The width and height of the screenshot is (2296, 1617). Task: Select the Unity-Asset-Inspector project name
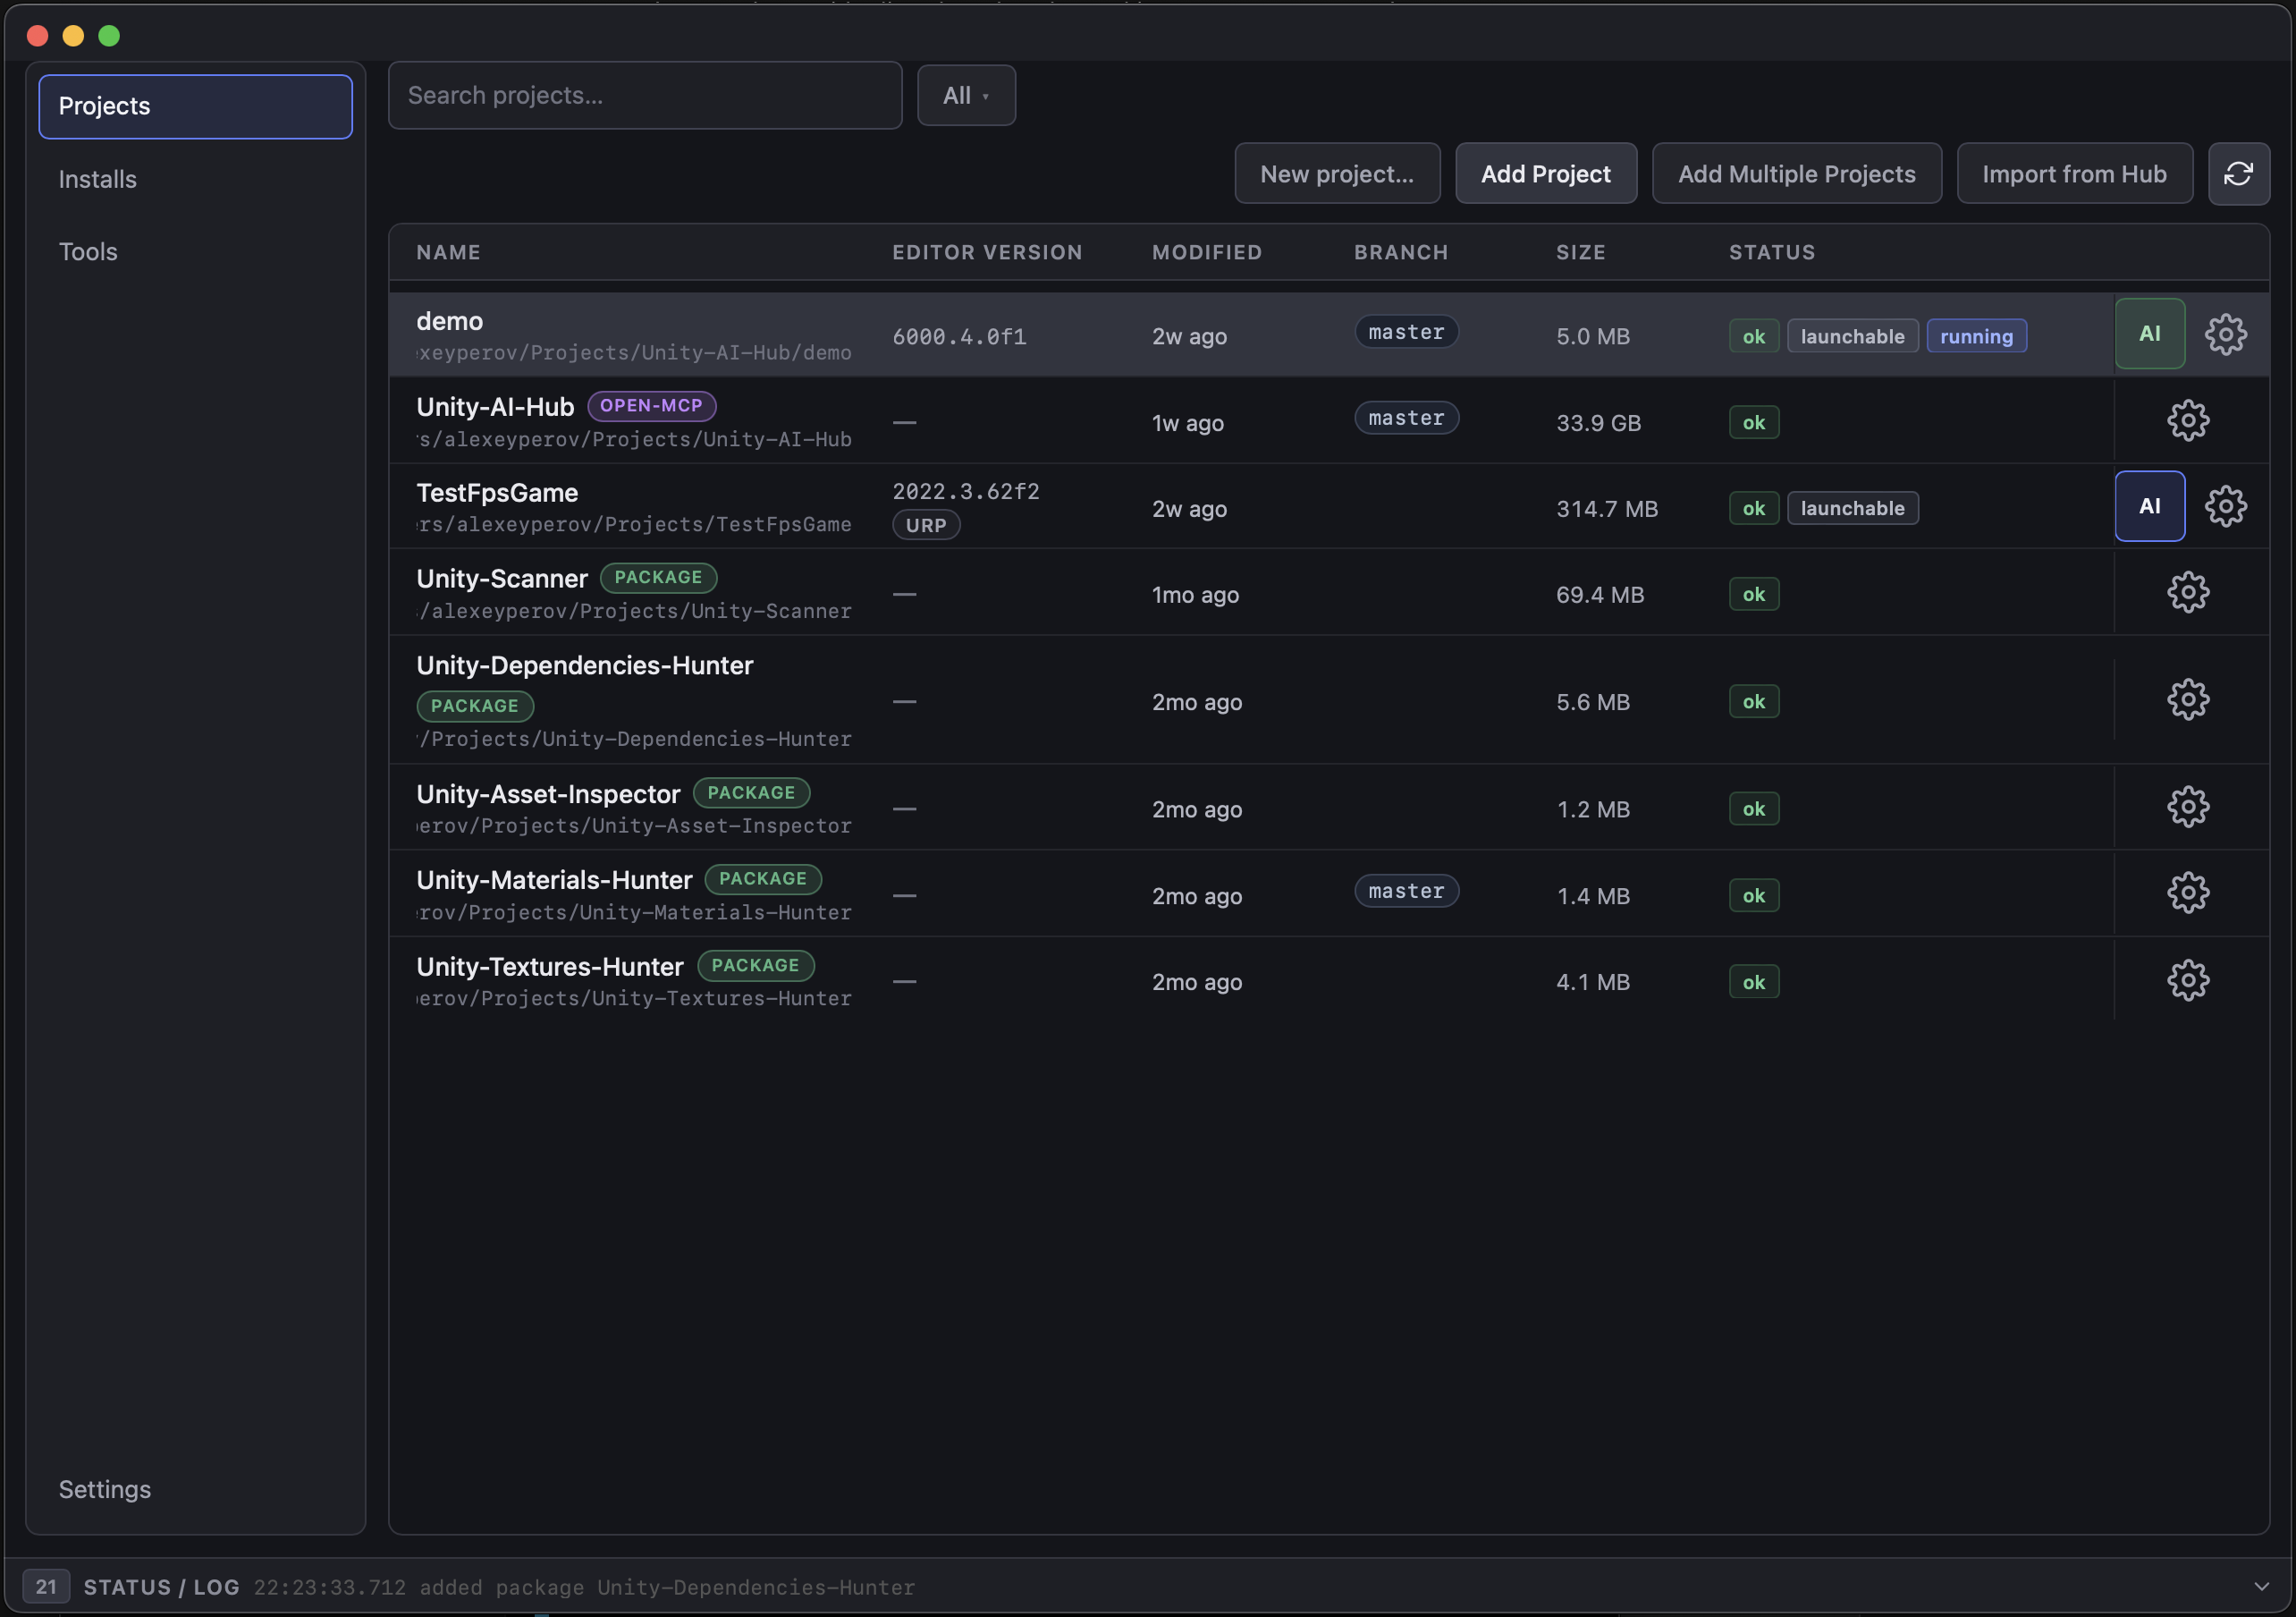(x=548, y=794)
